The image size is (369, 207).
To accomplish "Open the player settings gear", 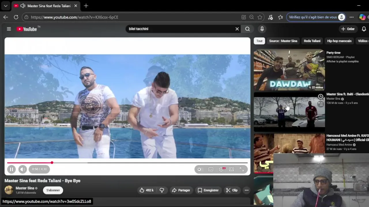I will point(221,169).
